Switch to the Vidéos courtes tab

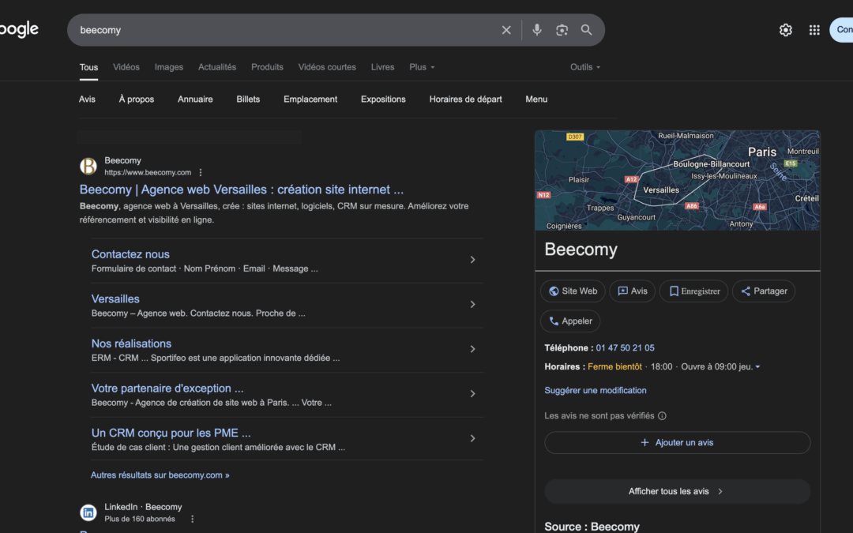(327, 67)
